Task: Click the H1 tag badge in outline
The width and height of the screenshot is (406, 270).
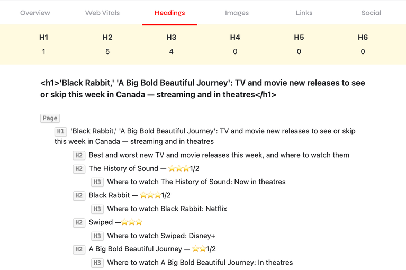Action: point(61,131)
